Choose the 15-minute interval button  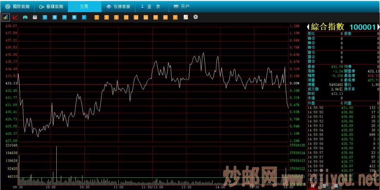(126, 17)
